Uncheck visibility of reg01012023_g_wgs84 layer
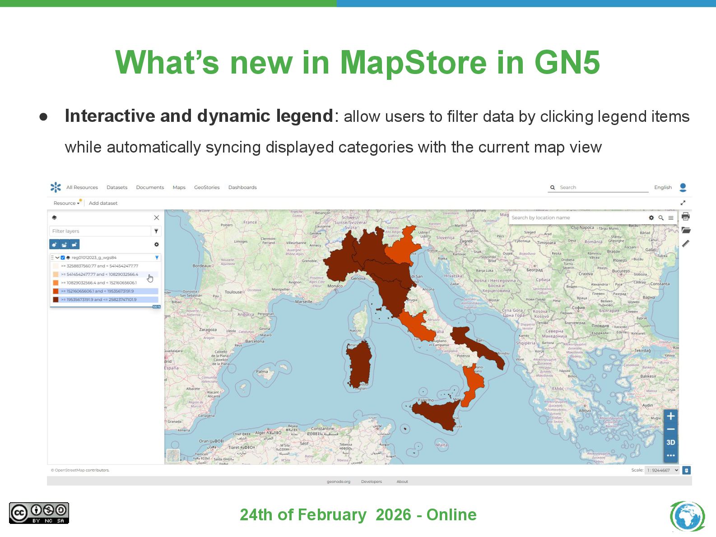Image resolution: width=716 pixels, height=537 pixels. (63, 258)
